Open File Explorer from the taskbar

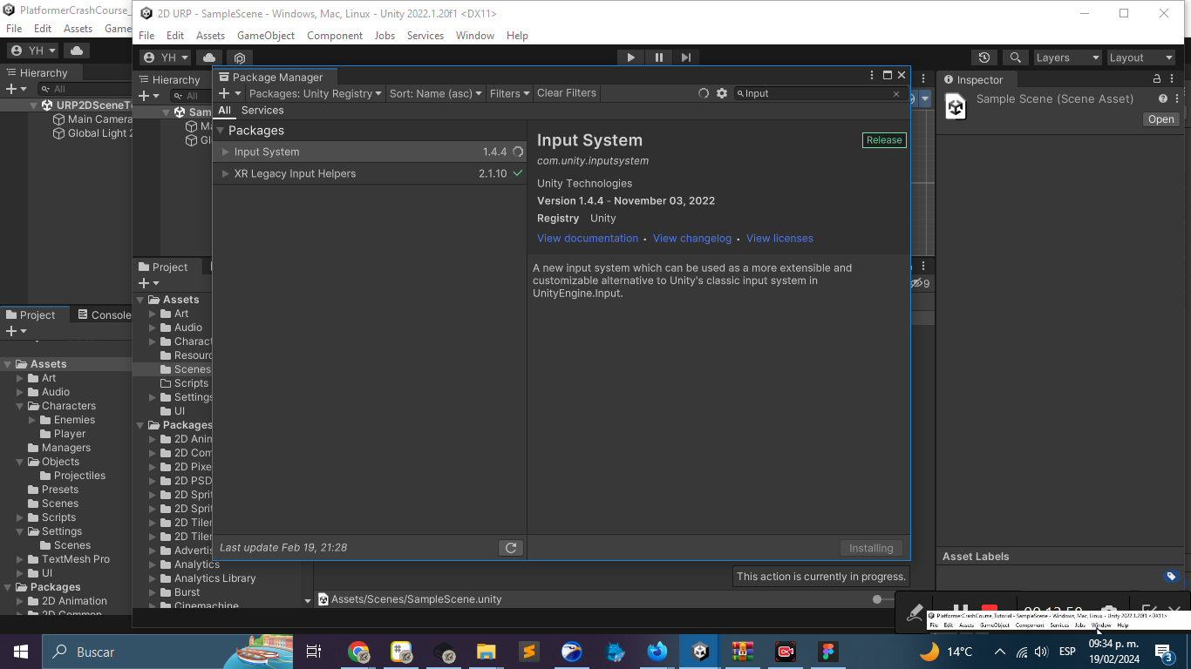(487, 652)
